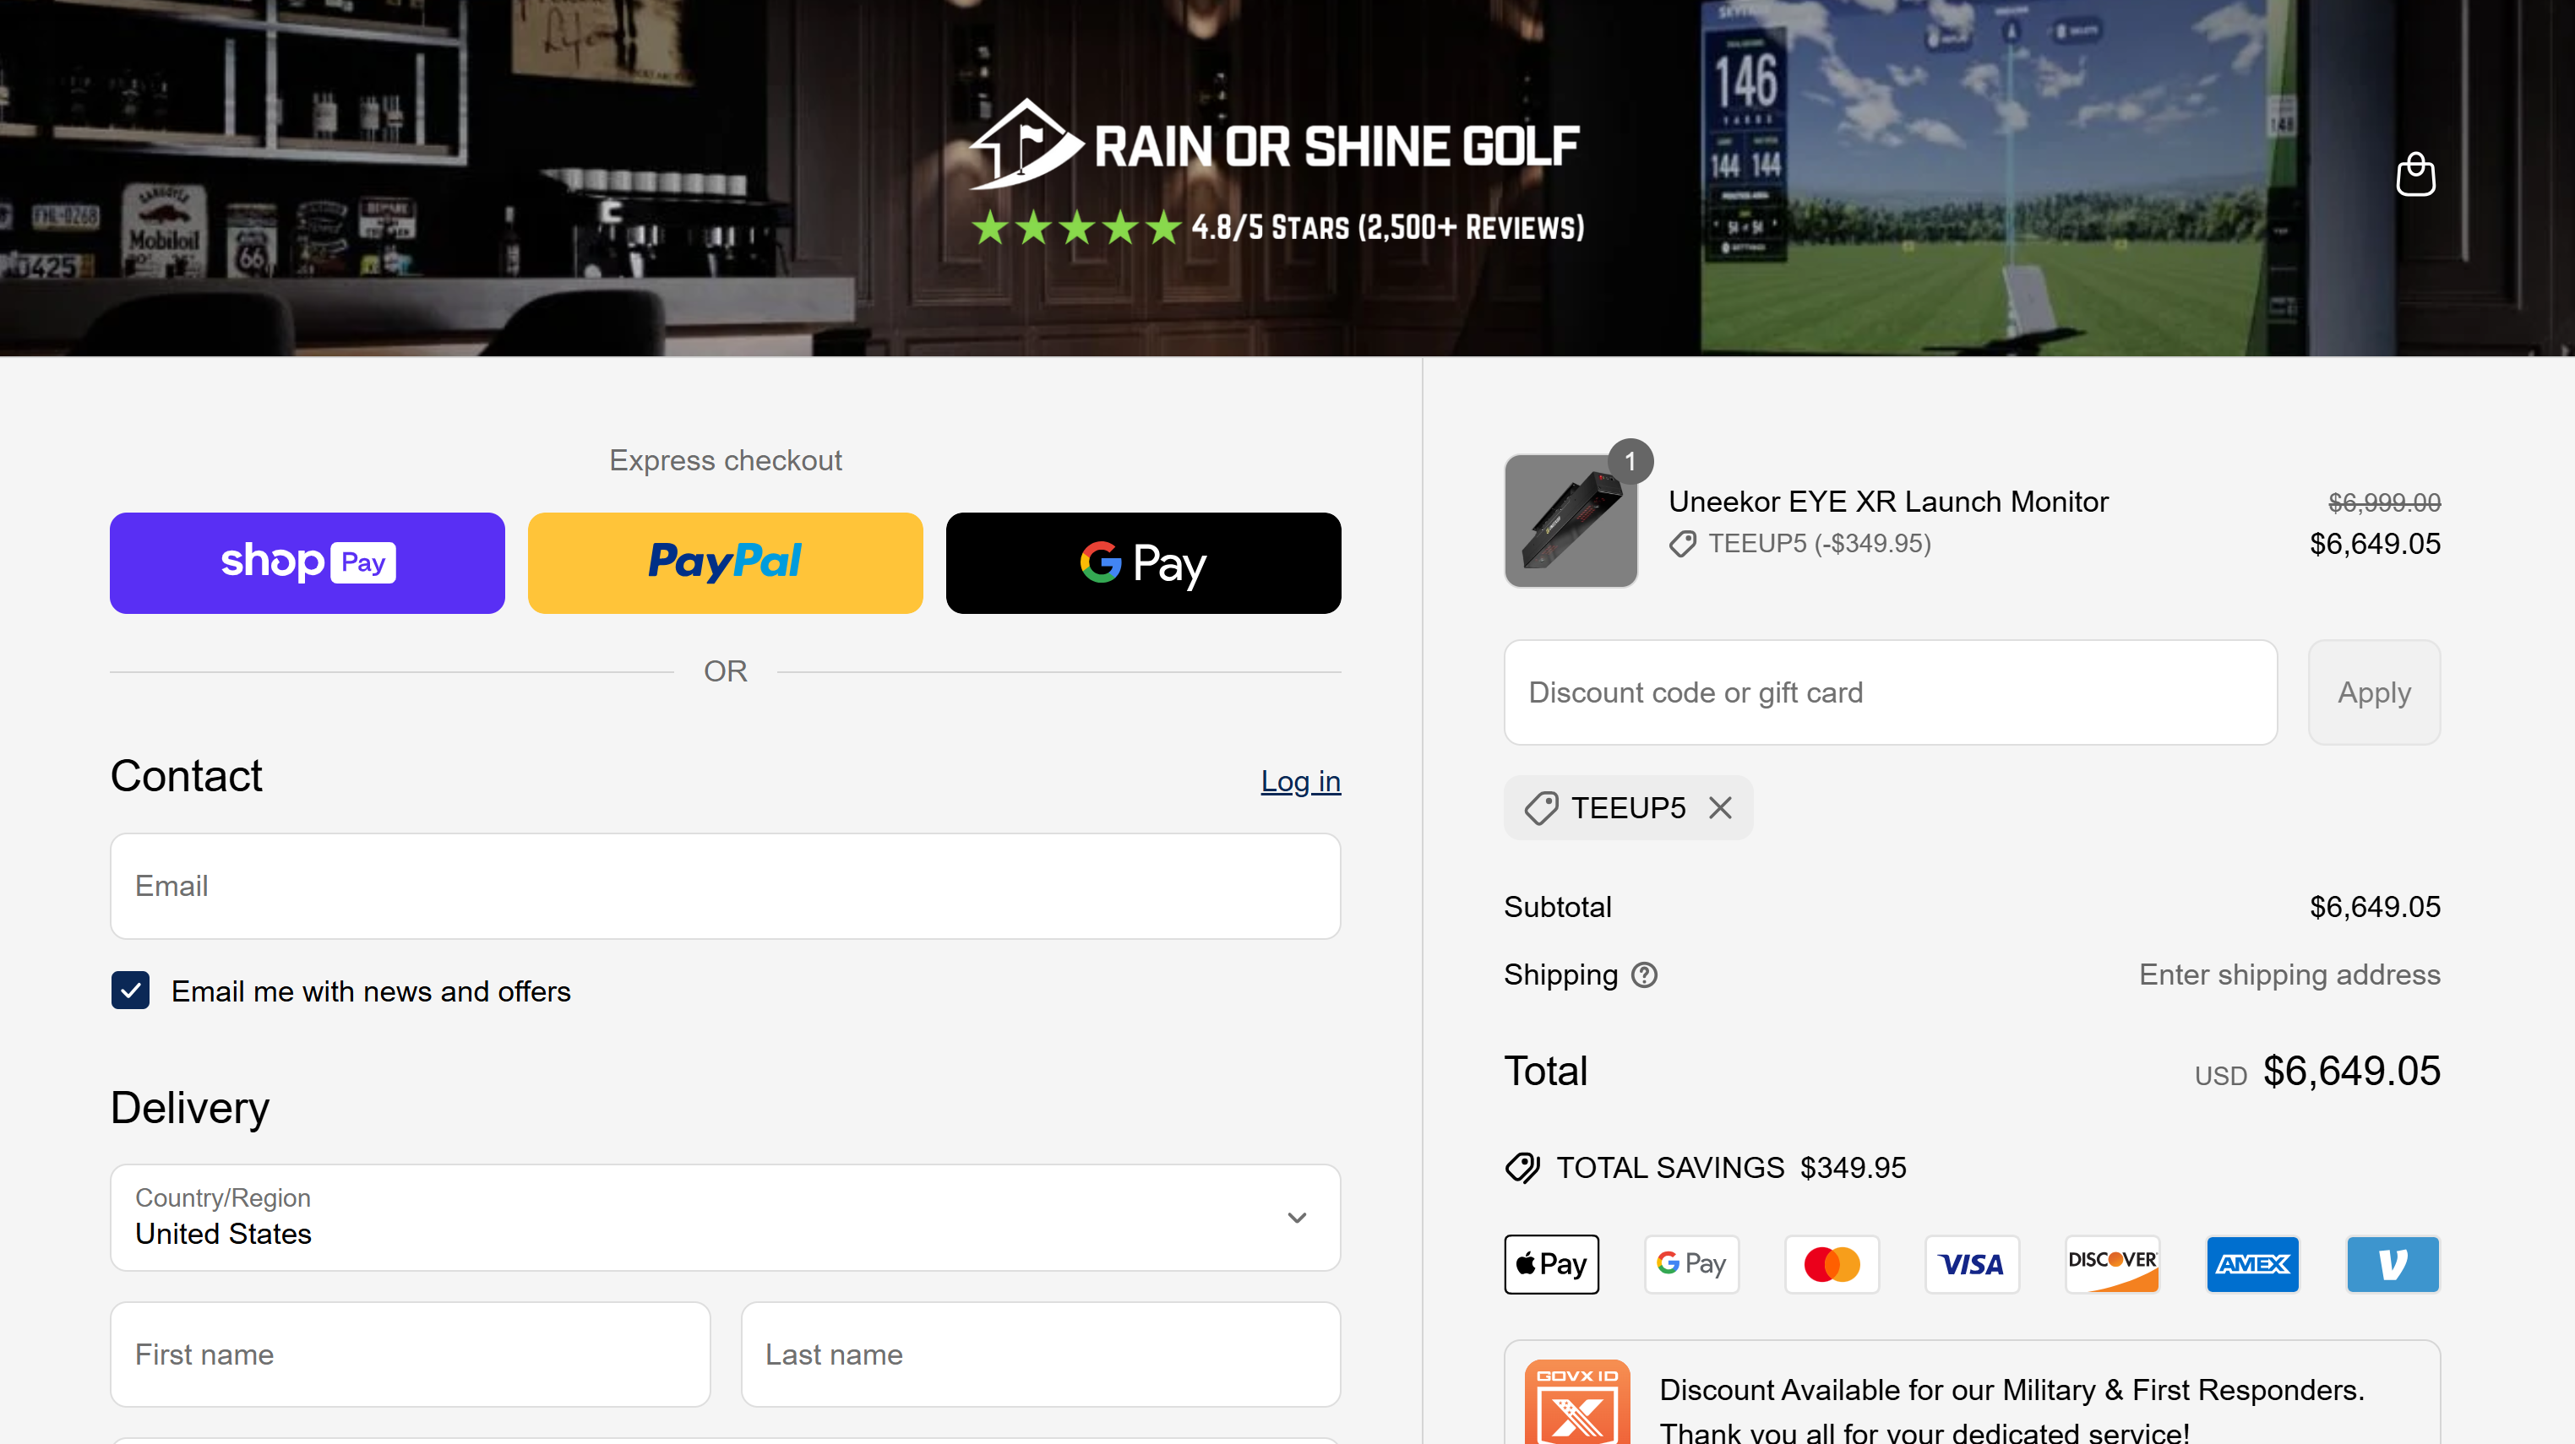Screen dimensions: 2575x1444
Task: Click the Discover payment icon
Action: pyautogui.click(x=2112, y=1264)
